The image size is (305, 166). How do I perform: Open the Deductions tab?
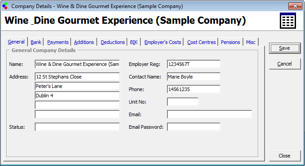tap(112, 42)
